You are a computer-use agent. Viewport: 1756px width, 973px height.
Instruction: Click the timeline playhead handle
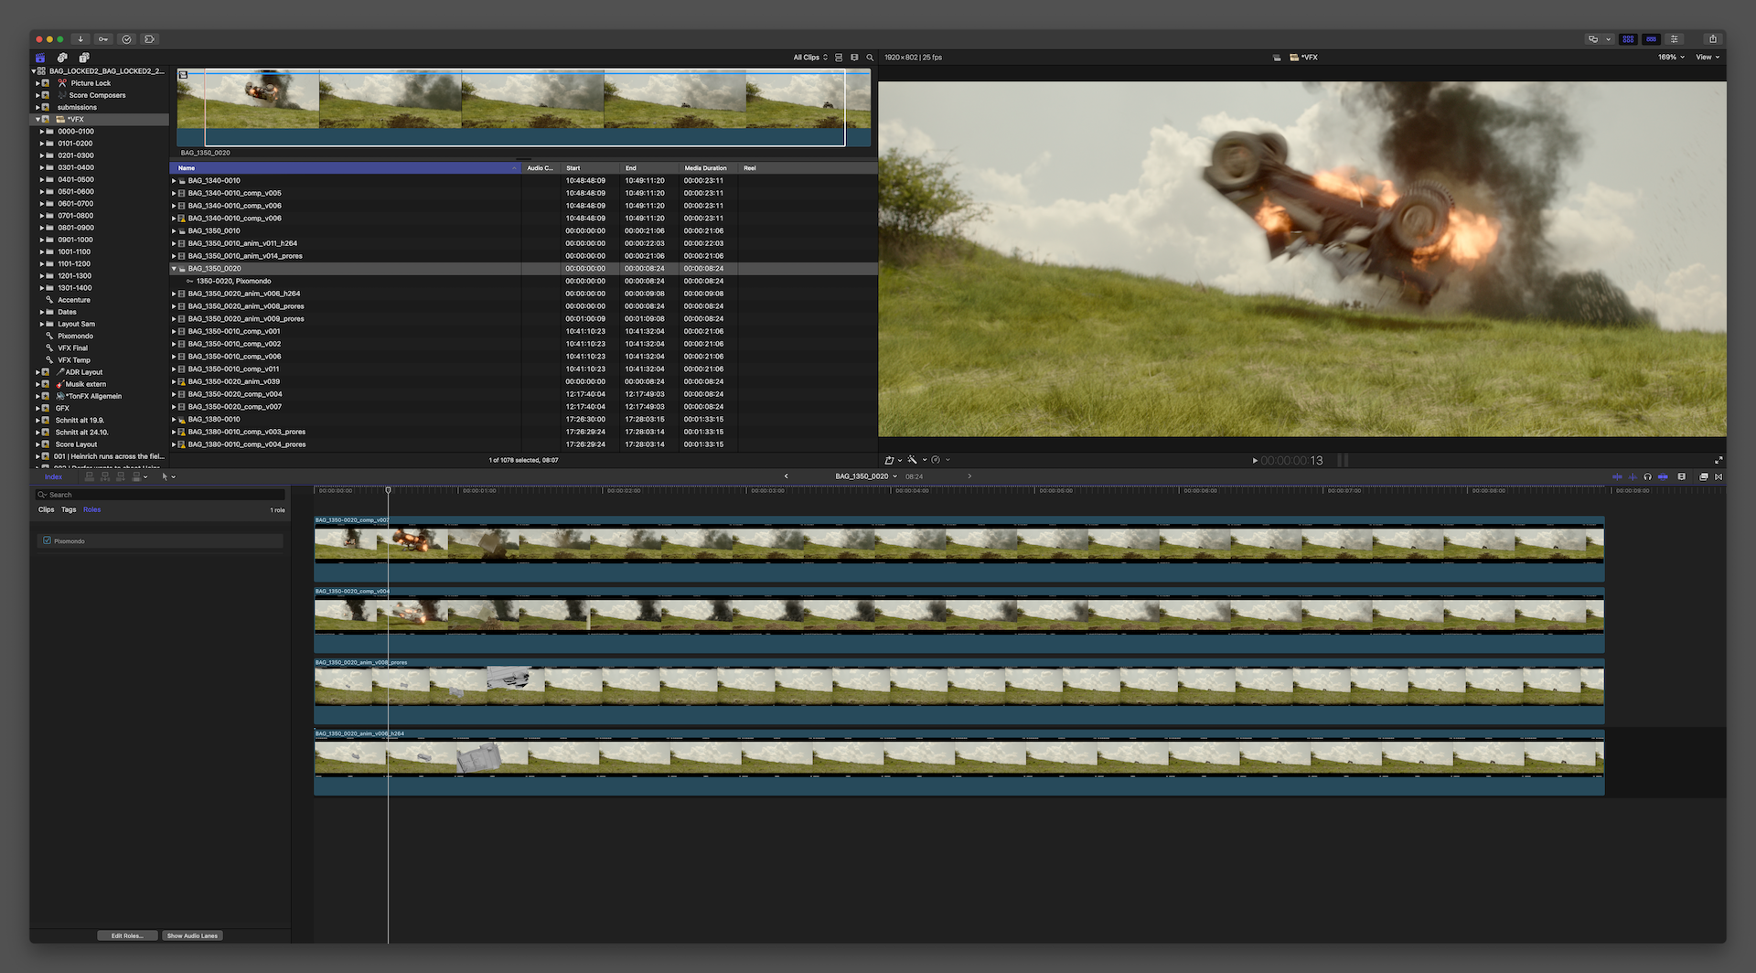[388, 491]
